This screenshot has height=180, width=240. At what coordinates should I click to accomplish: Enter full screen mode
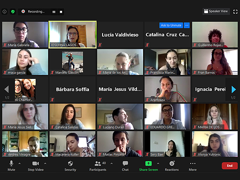pos(235,12)
